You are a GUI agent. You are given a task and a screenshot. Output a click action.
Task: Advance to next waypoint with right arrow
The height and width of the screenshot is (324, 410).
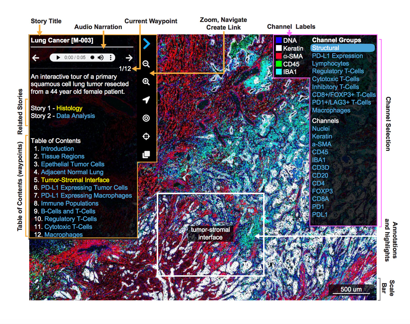(129, 58)
